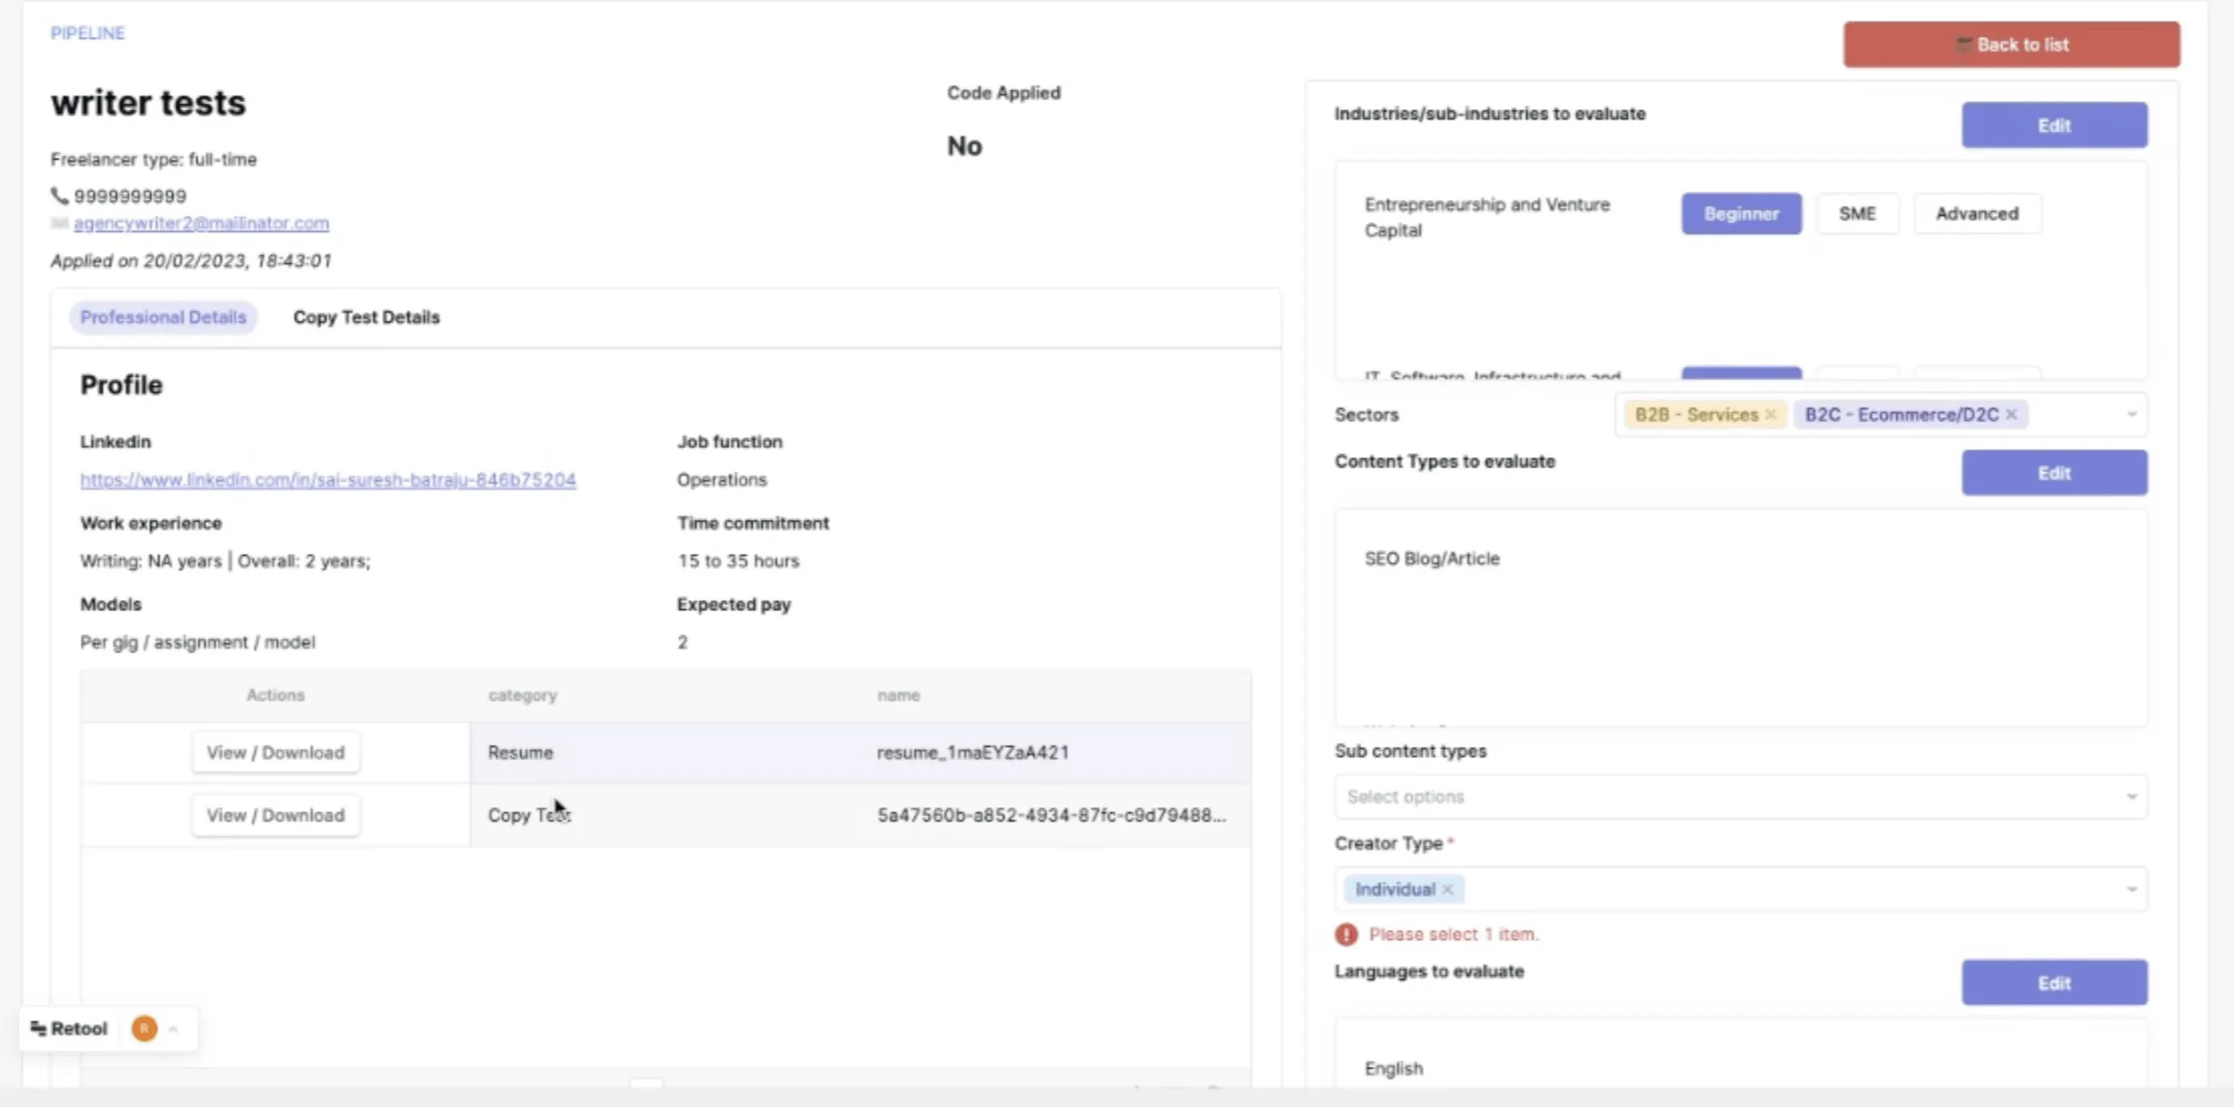Click the 'Per gig / assignment / model' text
Screen dimensions: 2234x1107
point(198,642)
